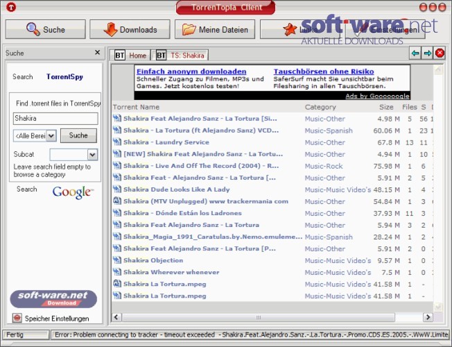The image size is (452, 347).
Task: Open the Links star toolbar button
Action: (299, 29)
